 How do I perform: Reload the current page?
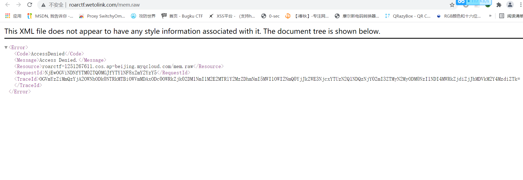[30, 5]
